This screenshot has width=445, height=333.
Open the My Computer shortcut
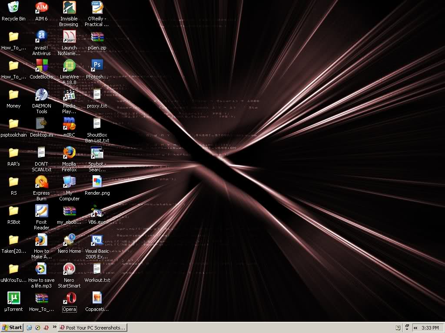[69, 182]
